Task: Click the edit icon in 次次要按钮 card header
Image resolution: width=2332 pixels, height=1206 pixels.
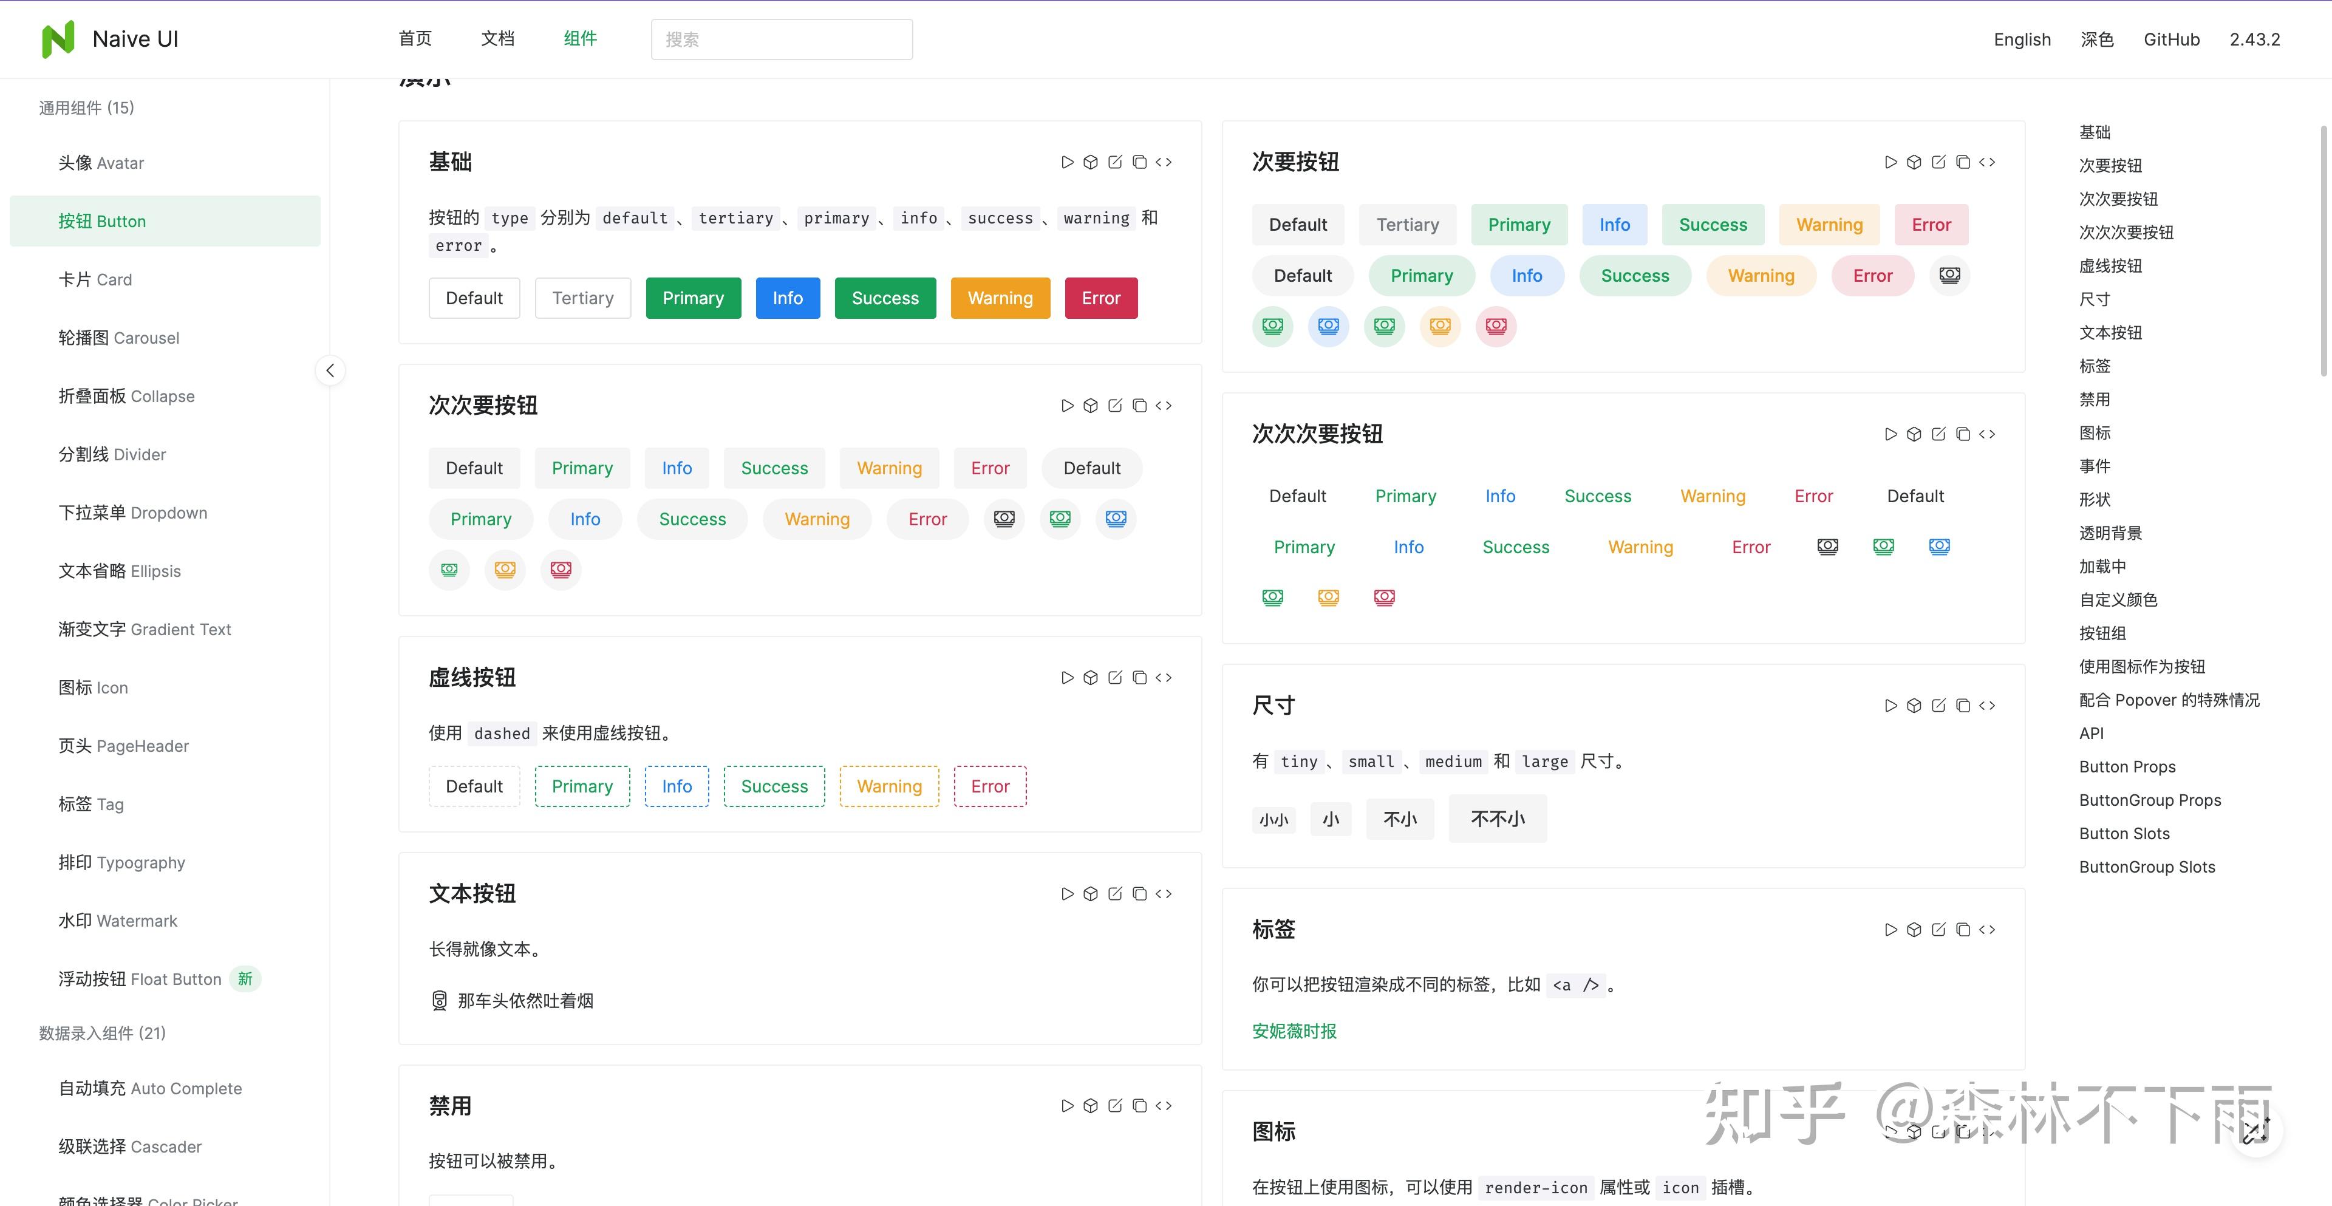Action: click(x=1116, y=406)
